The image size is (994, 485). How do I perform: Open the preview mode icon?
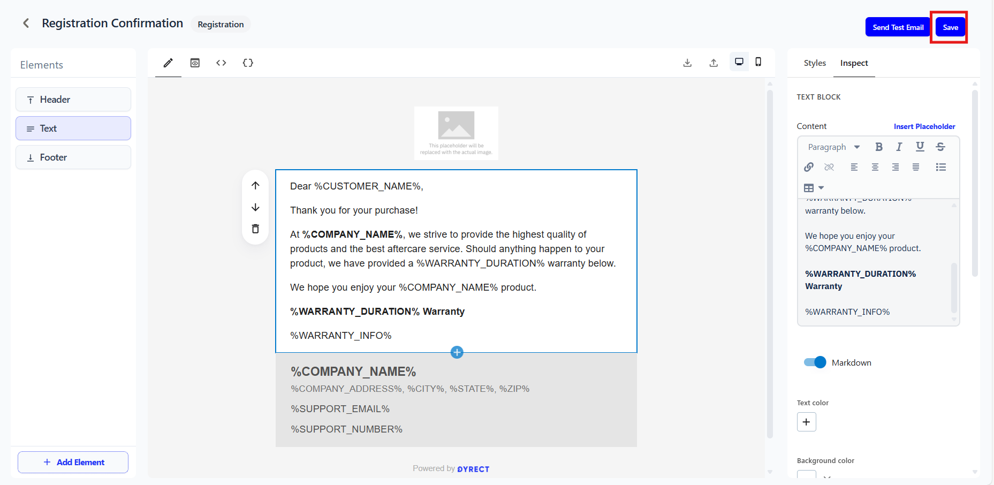coord(195,63)
